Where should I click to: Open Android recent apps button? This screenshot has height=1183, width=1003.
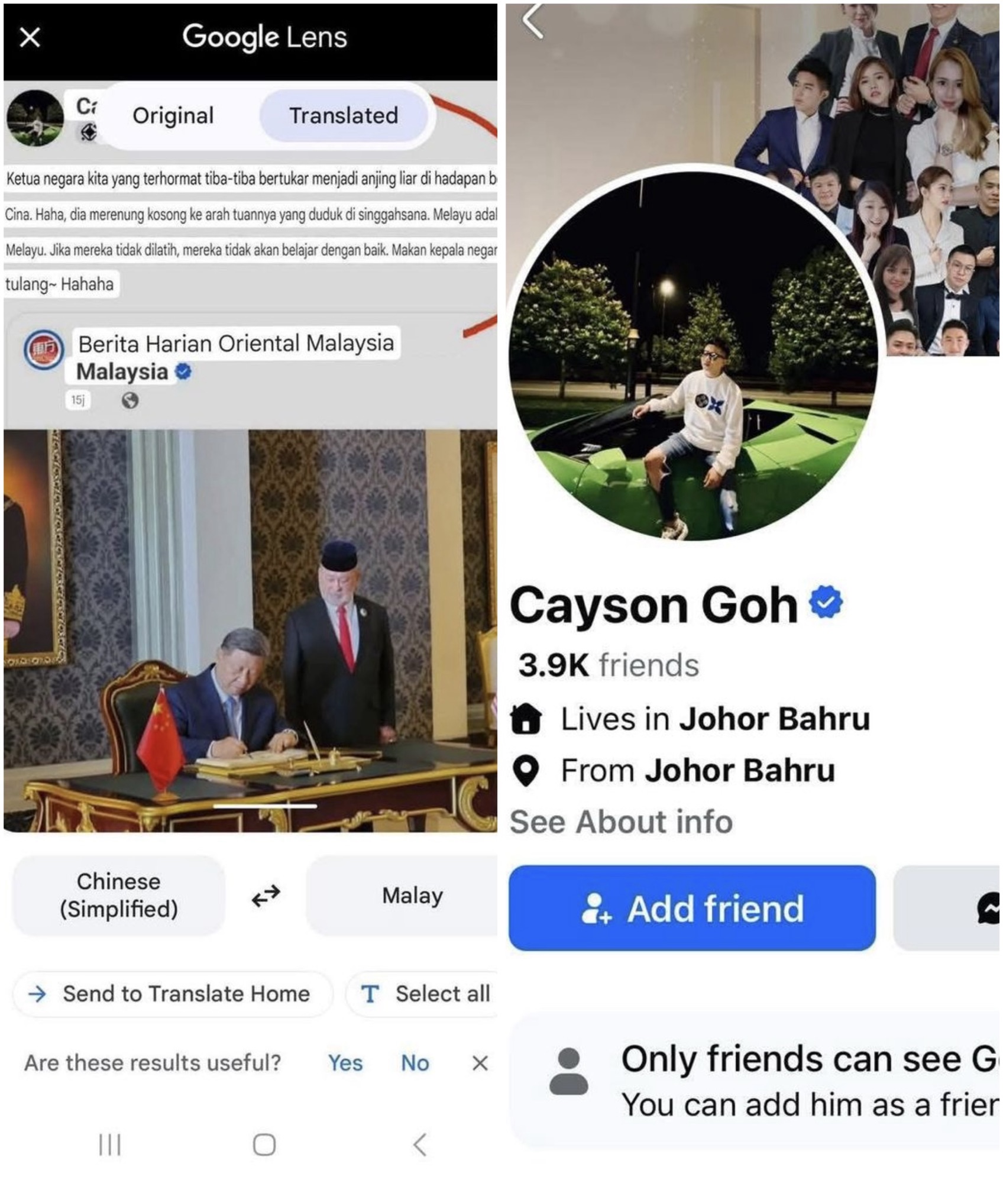110,1144
